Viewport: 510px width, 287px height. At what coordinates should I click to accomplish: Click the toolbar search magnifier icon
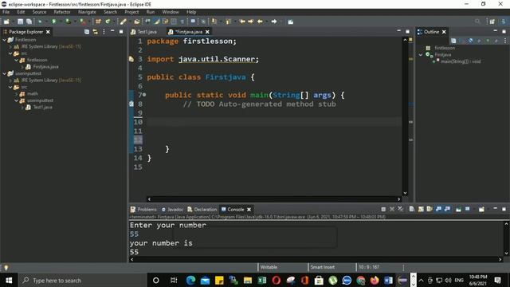click(x=477, y=22)
